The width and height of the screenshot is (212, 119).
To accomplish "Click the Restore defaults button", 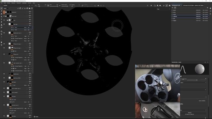I will click(202, 101).
